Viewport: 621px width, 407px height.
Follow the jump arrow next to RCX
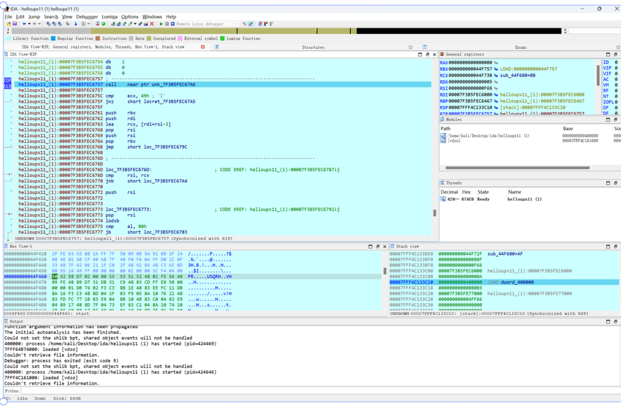click(x=496, y=75)
